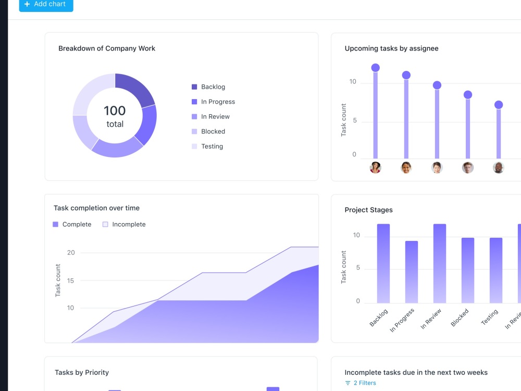The image size is (521, 391).
Task: Click the lollipop marker above fifth assignee
Action: (x=499, y=105)
